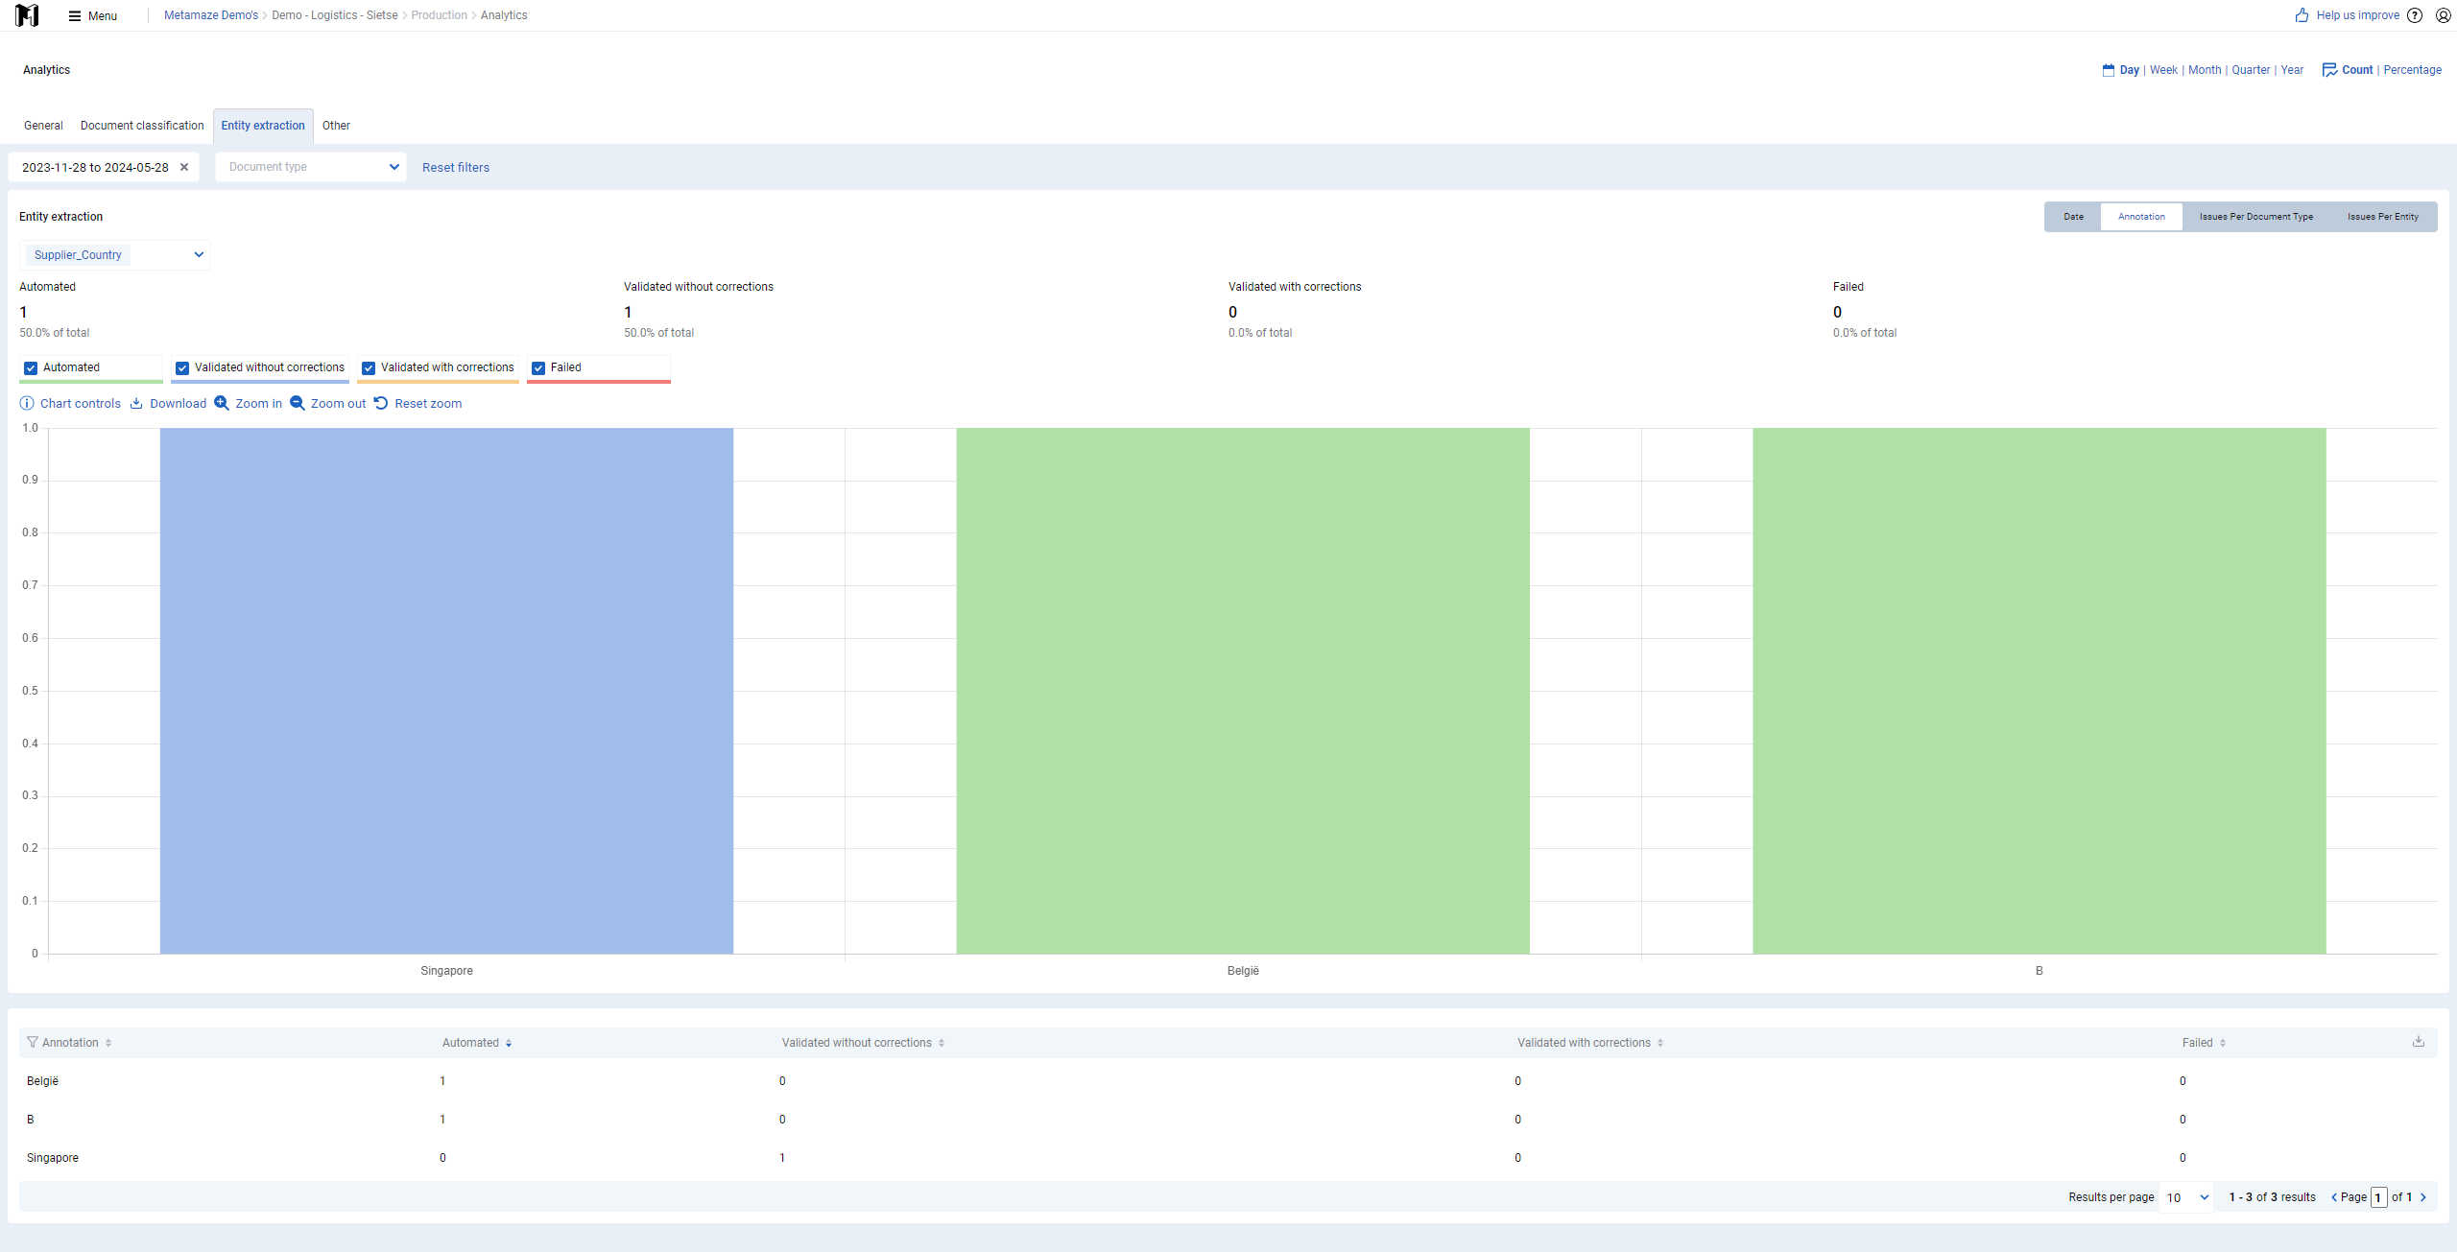Switch time grouping to Month
This screenshot has width=2457, height=1252.
[x=2205, y=70]
